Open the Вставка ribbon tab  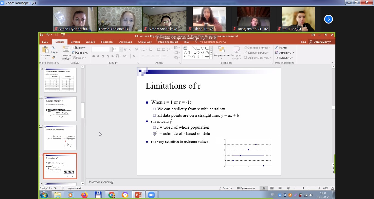click(75, 42)
